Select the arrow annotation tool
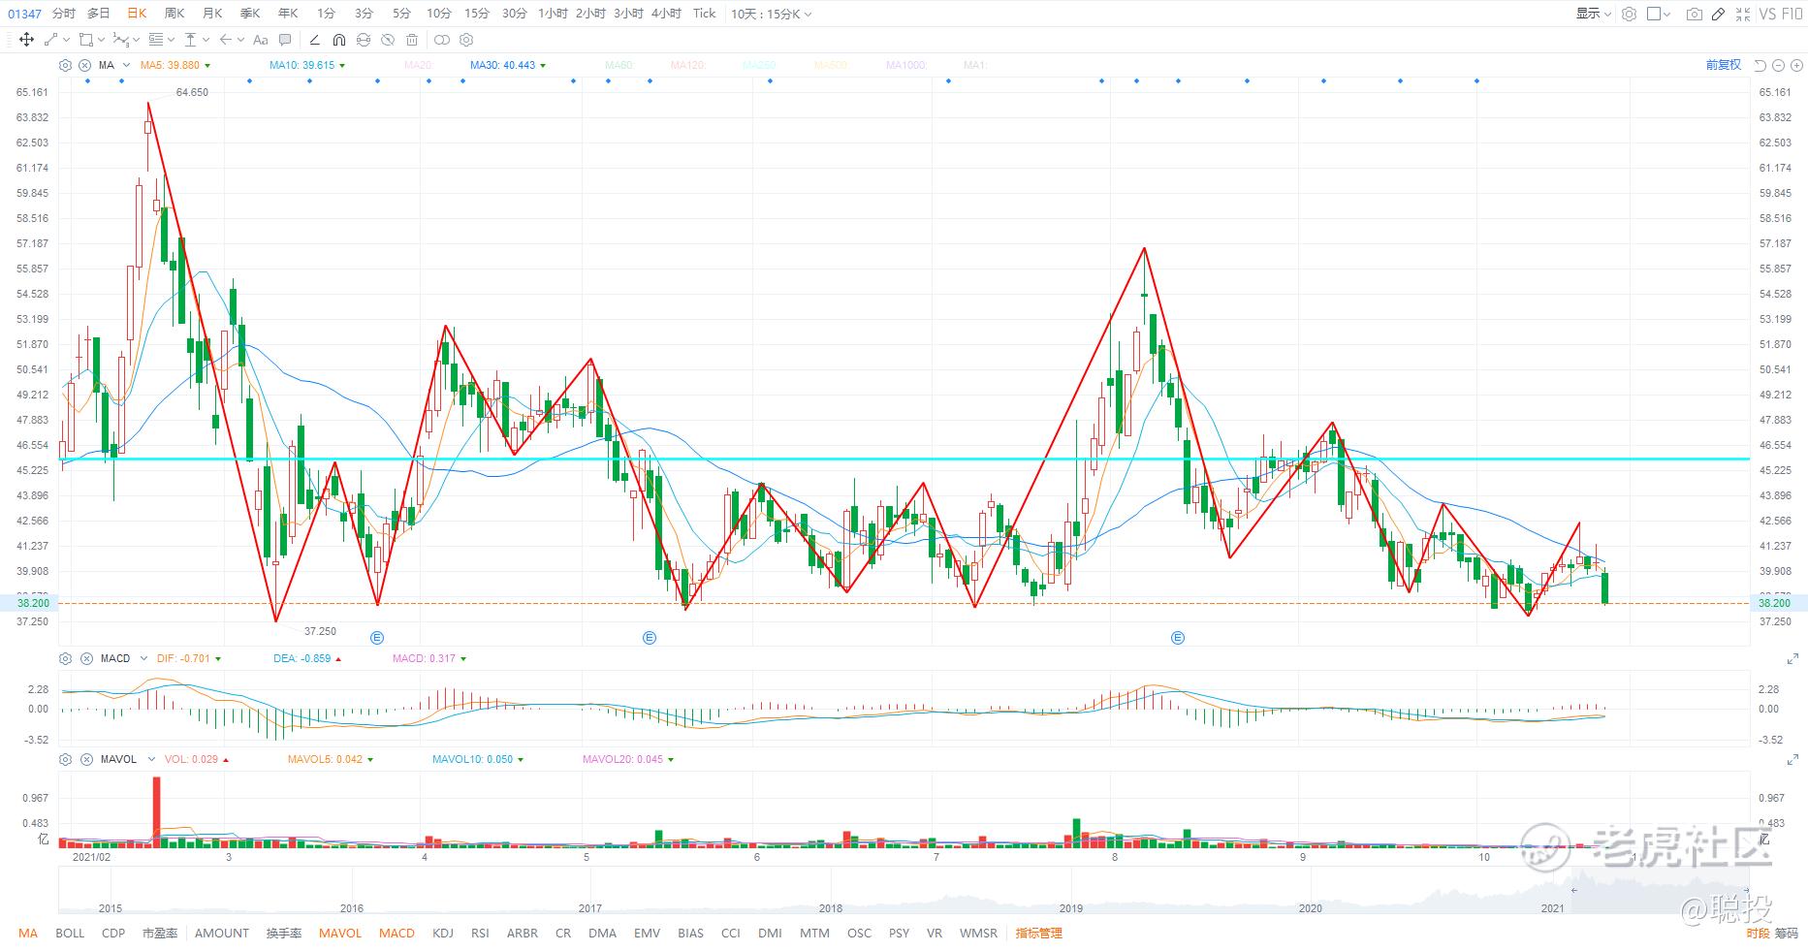The height and width of the screenshot is (951, 1808). coord(225,40)
